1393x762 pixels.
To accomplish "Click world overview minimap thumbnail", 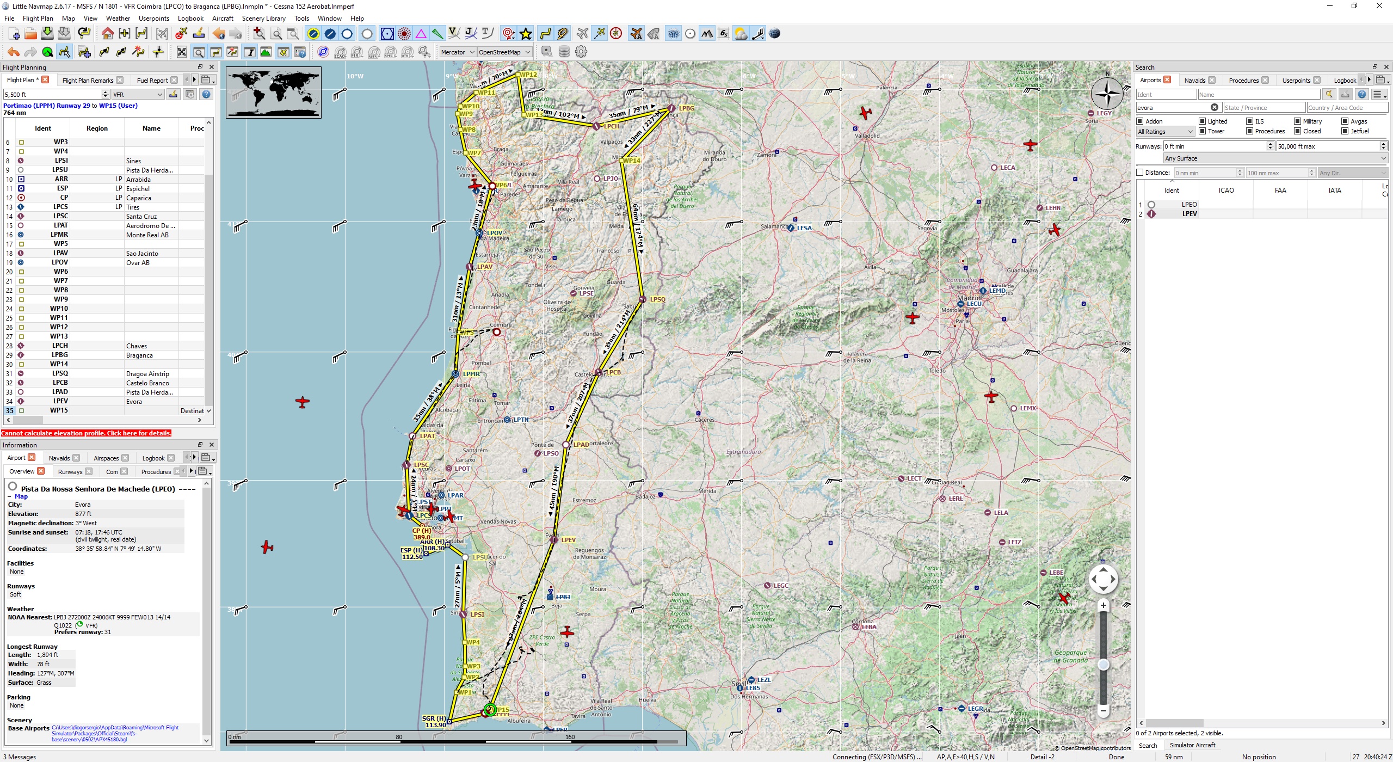I will [x=274, y=93].
